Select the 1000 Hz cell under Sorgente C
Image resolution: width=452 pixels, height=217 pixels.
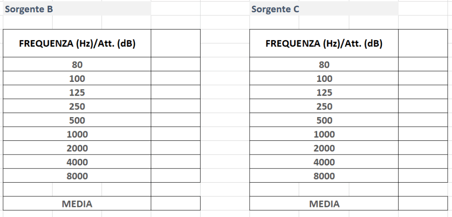pyautogui.click(x=324, y=134)
